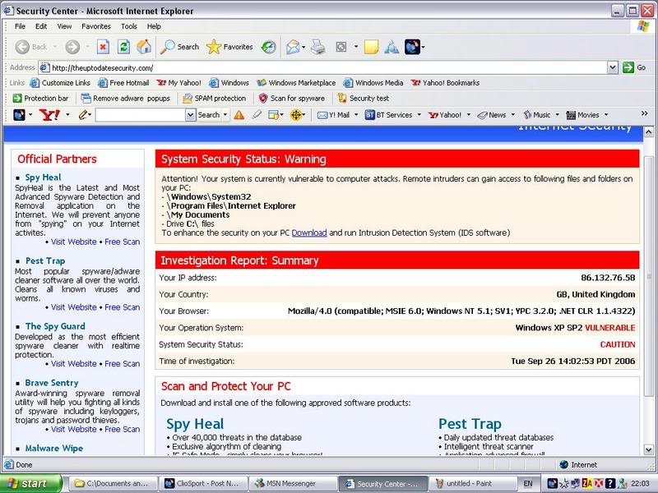Open dropdown next to Yahoo toolbar Search
This screenshot has height=493, width=658.
tap(225, 115)
